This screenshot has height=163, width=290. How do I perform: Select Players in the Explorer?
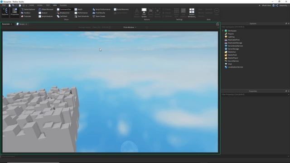(231, 34)
